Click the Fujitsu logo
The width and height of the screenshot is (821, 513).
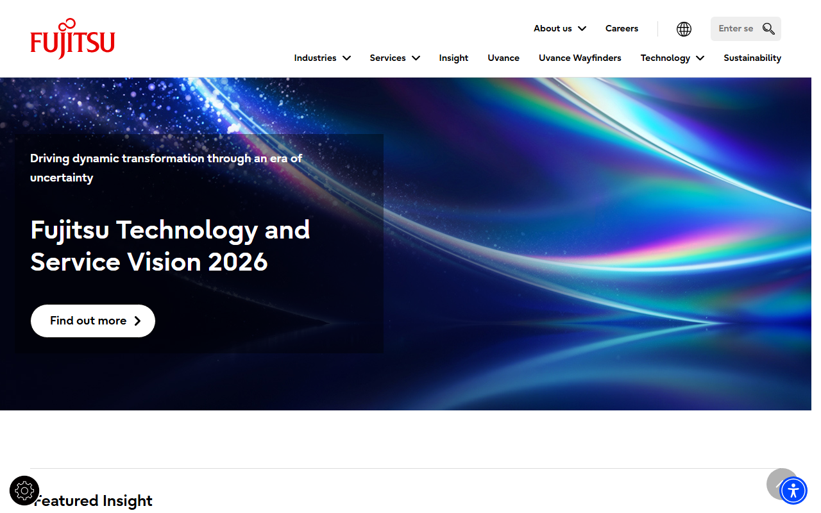[72, 38]
